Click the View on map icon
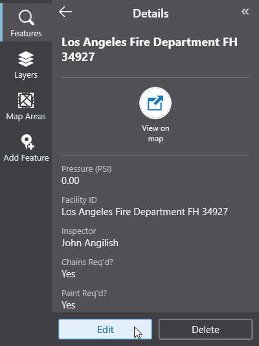 coord(155,103)
